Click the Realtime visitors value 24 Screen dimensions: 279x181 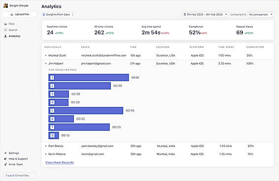click(x=50, y=32)
